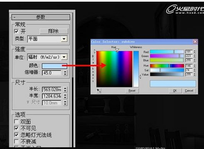
Task: Adjust the Red slider
Action: click(167, 52)
